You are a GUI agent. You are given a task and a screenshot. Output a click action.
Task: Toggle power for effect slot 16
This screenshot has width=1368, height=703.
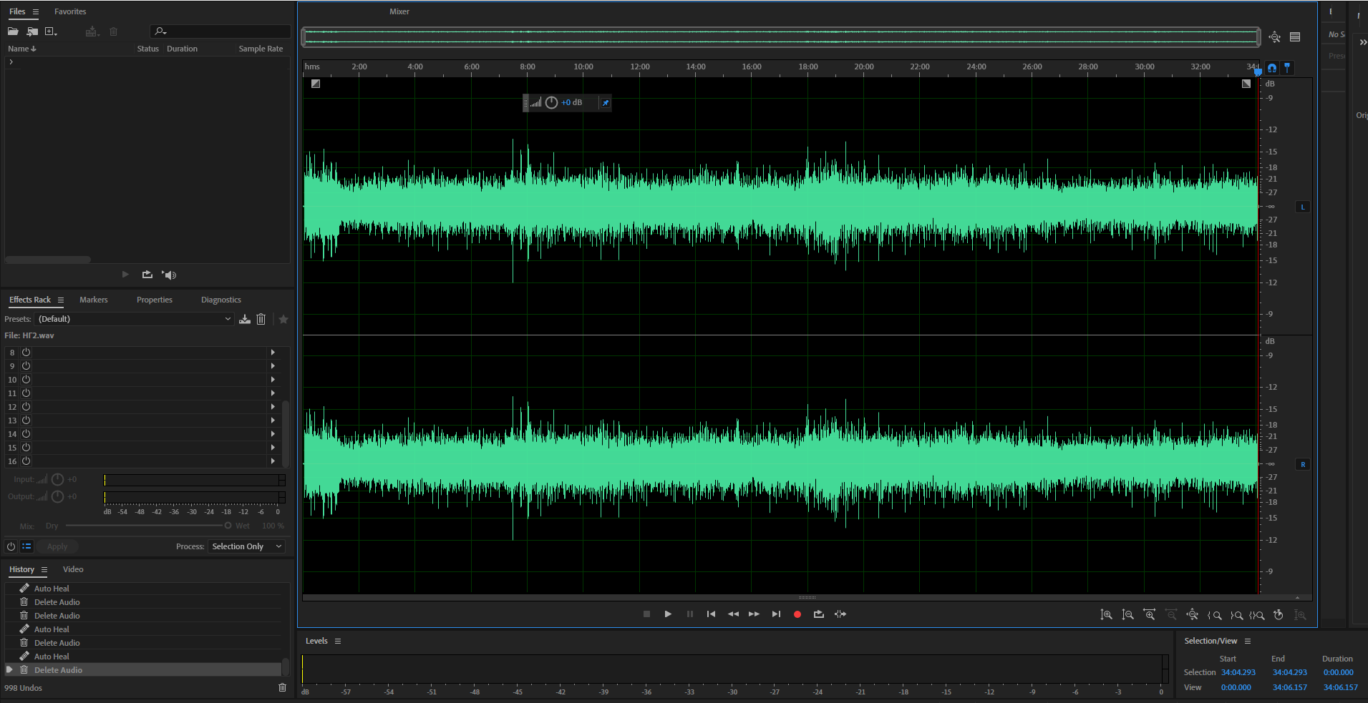26,461
